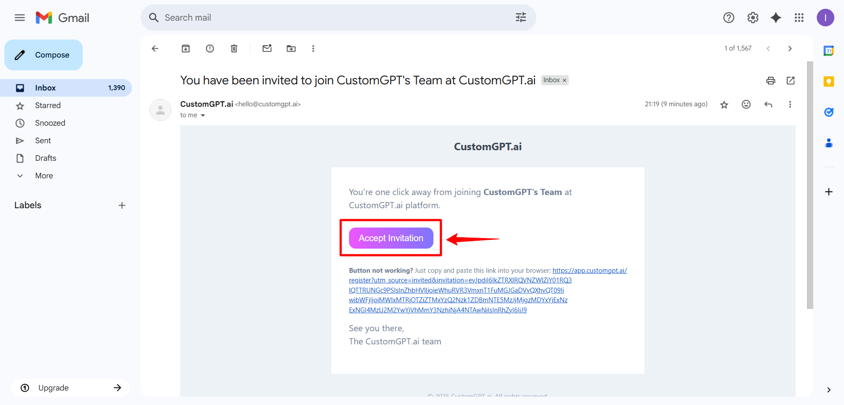Click the email subject line
844x405 pixels.
[x=358, y=80]
